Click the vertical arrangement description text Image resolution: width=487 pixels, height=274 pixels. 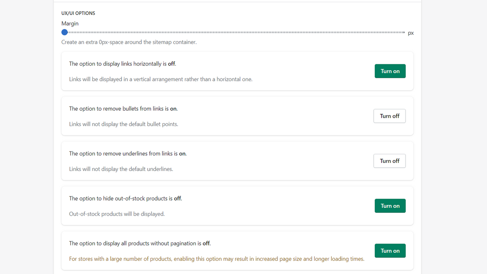tap(161, 79)
